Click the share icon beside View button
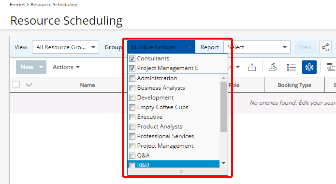The image size is (336, 184). pos(325,47)
